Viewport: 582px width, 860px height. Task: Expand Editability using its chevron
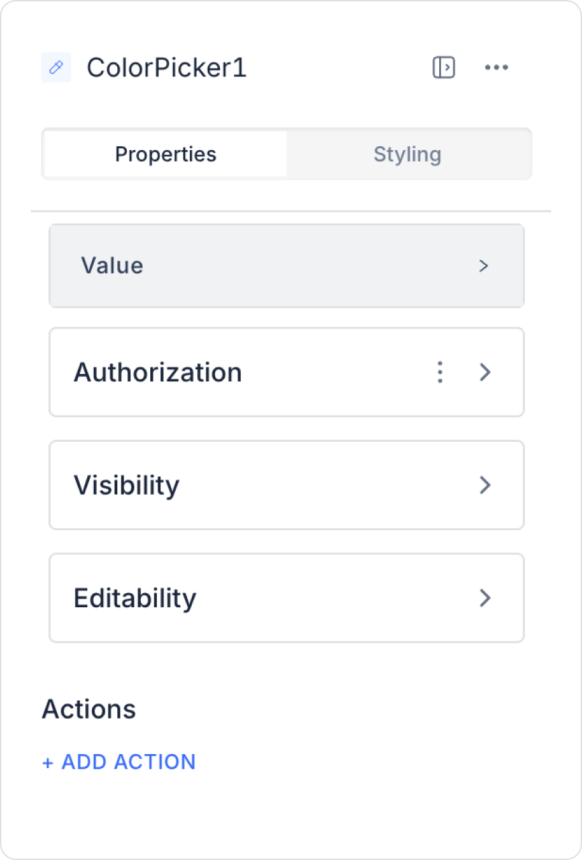pos(485,597)
